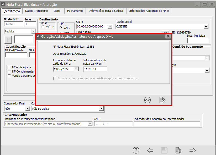The width and height of the screenshot is (216, 155).
Task: Go to next step with right arrow
Action: (x=193, y=150)
